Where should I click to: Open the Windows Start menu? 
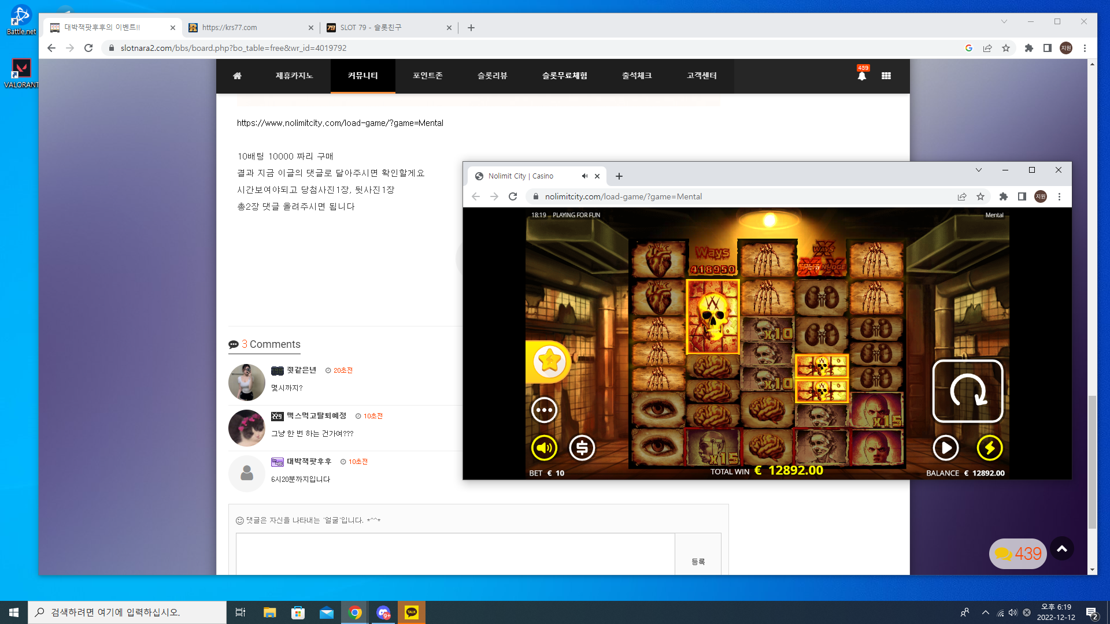[14, 612]
